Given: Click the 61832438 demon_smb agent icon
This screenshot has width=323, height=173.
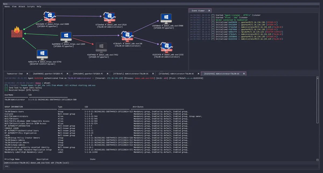Looking at the screenshot, I should 166,47.
